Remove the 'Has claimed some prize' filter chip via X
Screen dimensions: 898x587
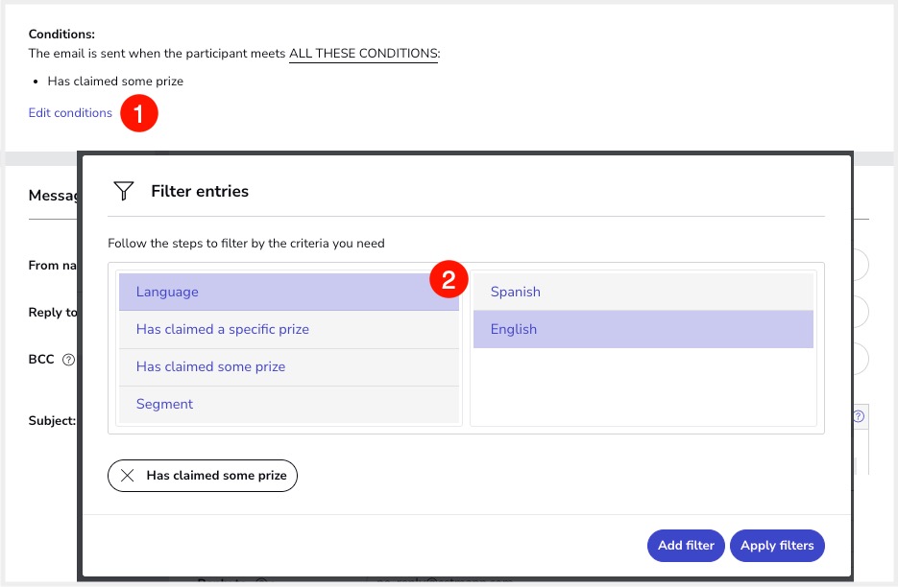(127, 475)
